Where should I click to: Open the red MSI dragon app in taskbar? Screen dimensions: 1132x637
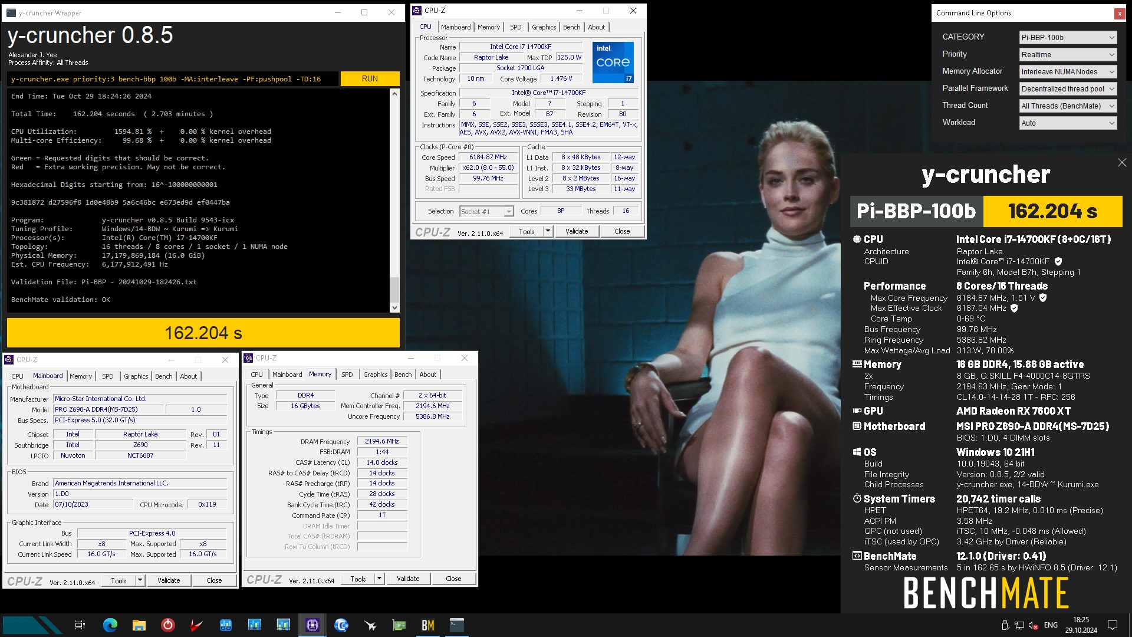click(x=196, y=625)
